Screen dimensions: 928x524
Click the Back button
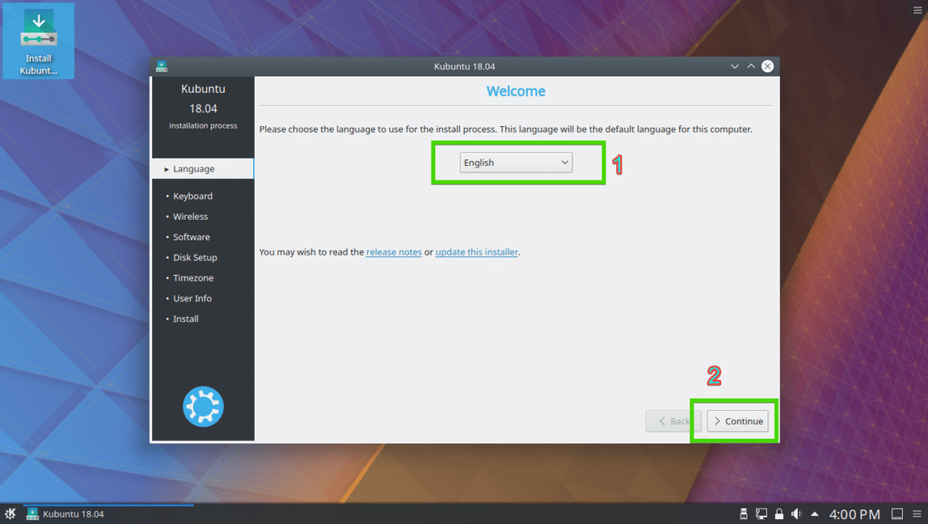click(x=673, y=421)
